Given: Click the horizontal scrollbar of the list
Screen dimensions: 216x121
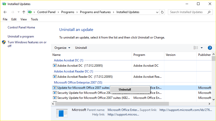Looking at the screenshot, I should [111, 104].
